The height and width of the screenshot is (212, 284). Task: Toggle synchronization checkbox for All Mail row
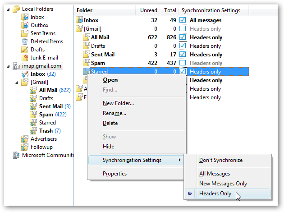point(183,37)
